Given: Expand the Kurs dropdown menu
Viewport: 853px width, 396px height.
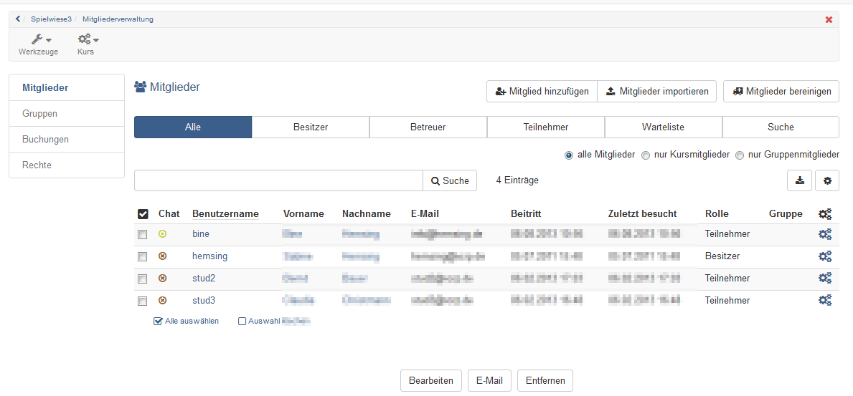Looking at the screenshot, I should coord(87,44).
